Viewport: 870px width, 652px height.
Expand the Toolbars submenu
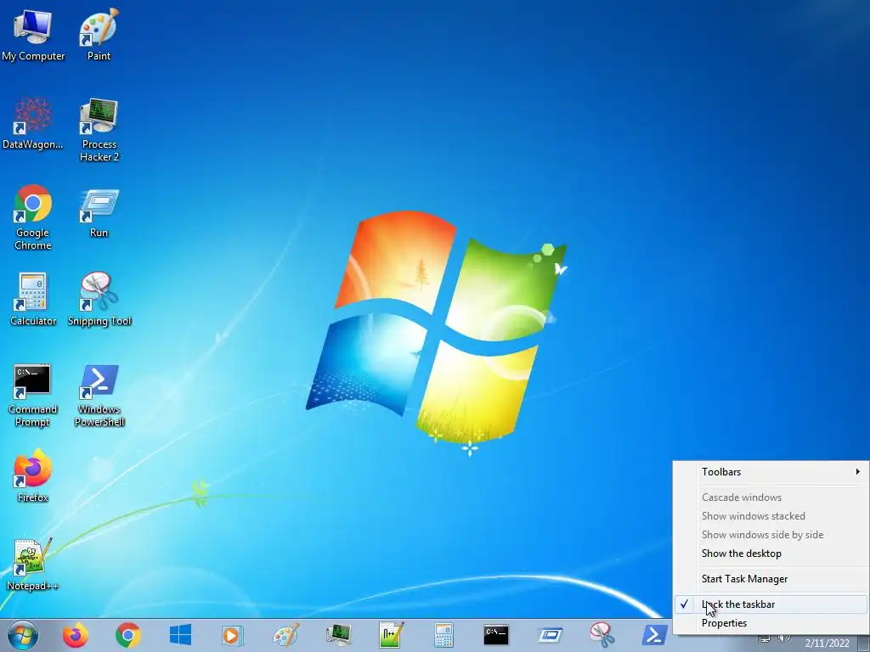pyautogui.click(x=771, y=472)
